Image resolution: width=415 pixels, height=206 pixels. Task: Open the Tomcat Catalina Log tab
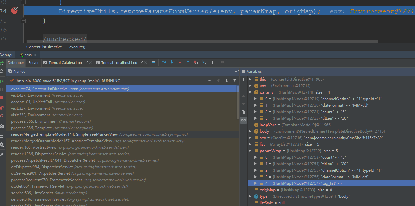tap(65, 63)
